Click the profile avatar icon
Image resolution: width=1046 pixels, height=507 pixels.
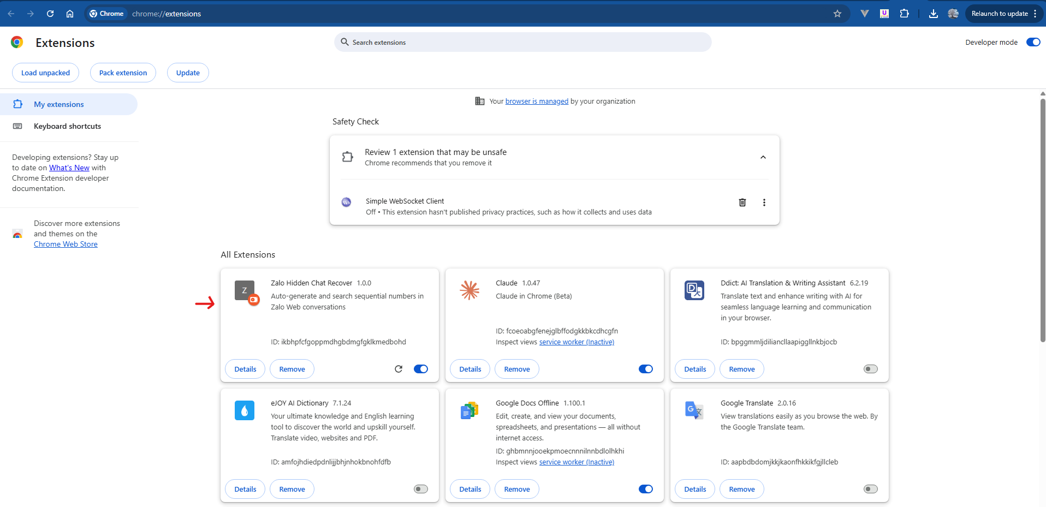(953, 14)
